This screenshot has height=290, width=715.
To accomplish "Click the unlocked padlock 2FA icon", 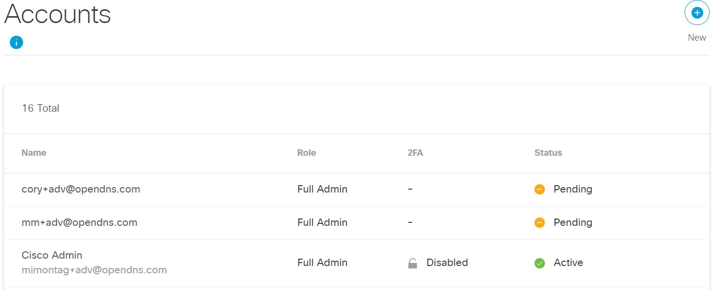I will 412,263.
